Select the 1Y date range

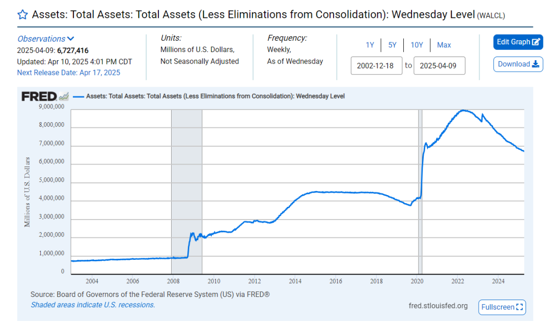click(370, 45)
